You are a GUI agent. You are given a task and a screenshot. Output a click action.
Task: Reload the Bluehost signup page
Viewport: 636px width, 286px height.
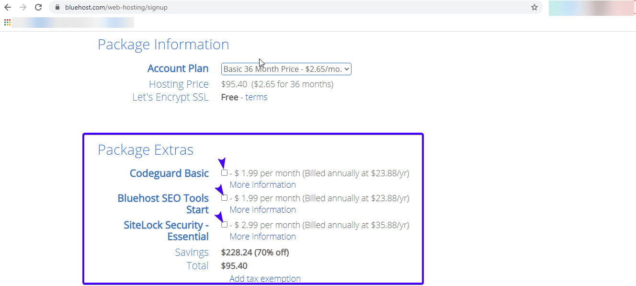coord(38,7)
